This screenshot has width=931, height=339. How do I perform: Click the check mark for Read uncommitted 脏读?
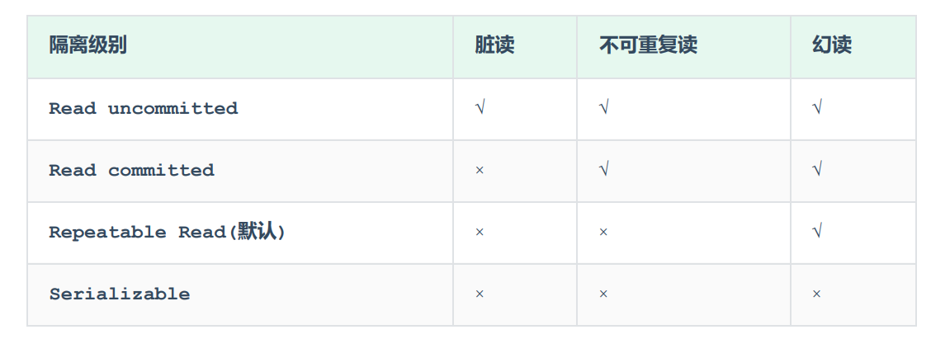tap(480, 108)
